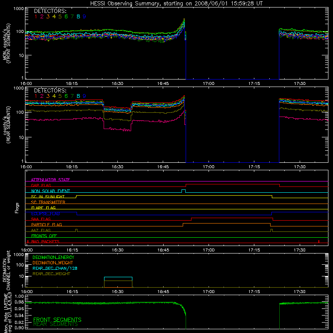The width and height of the screenshot is (333, 333).
Task: Click the PARTICLE FLAG label
Action: (x=47, y=224)
